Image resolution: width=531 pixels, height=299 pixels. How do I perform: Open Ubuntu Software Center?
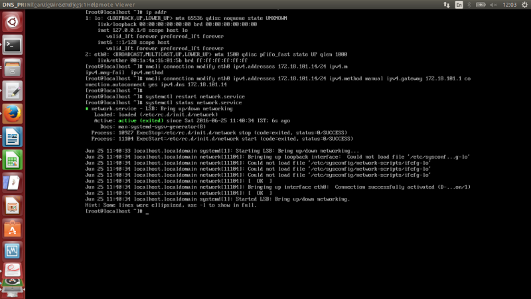pos(13,229)
